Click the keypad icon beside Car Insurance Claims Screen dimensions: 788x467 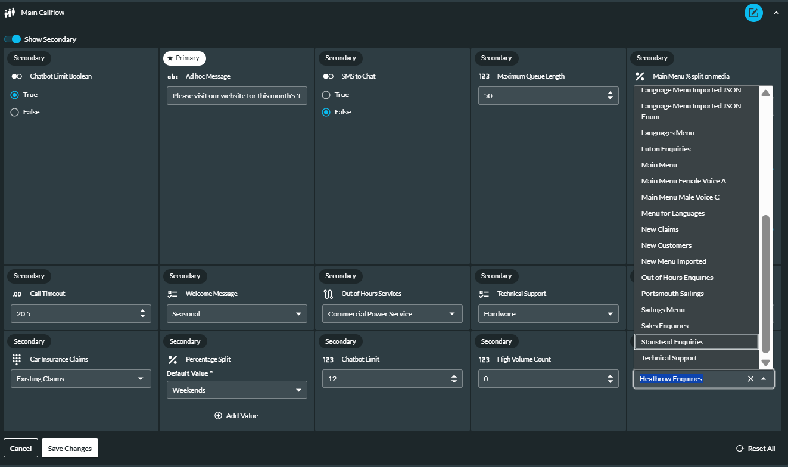tap(17, 359)
